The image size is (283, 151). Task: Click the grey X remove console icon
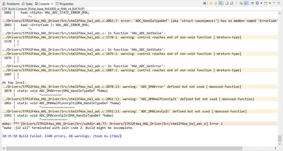(x=205, y=3)
